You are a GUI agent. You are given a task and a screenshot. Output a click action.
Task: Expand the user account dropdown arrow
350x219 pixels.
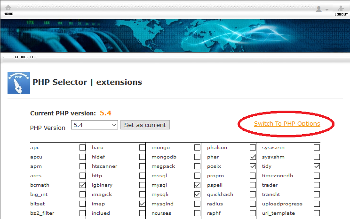(x=327, y=9)
